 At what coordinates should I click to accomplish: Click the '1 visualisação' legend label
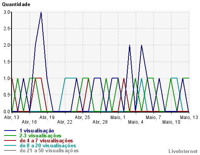pyautogui.click(x=37, y=131)
